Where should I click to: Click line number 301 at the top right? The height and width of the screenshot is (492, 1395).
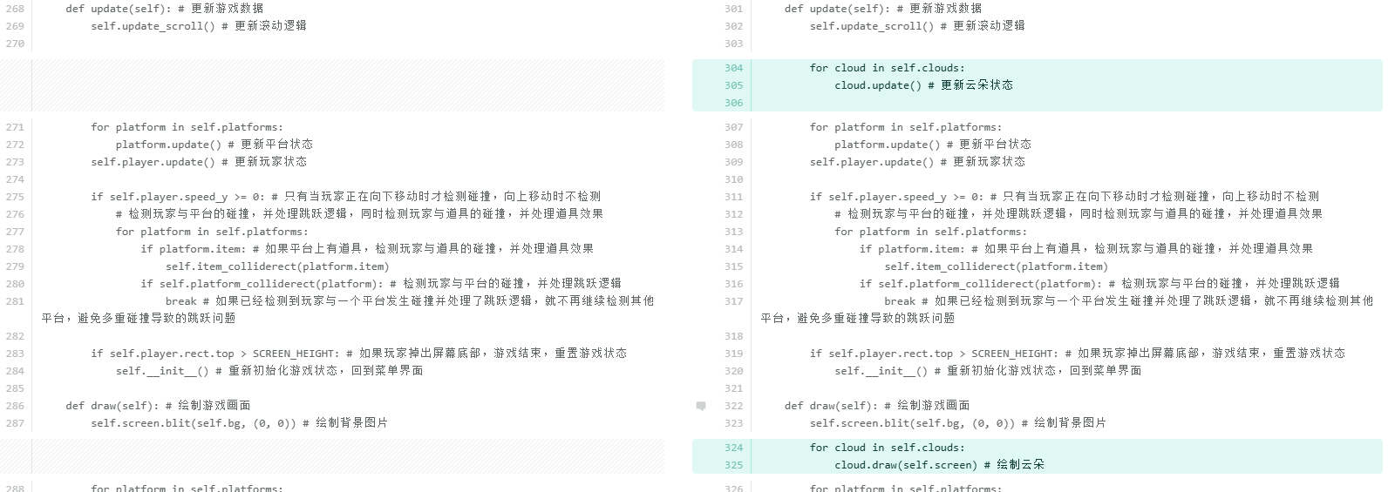[733, 9]
